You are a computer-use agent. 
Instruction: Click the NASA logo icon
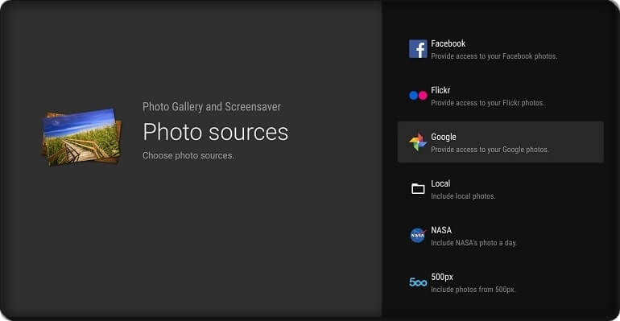click(418, 236)
